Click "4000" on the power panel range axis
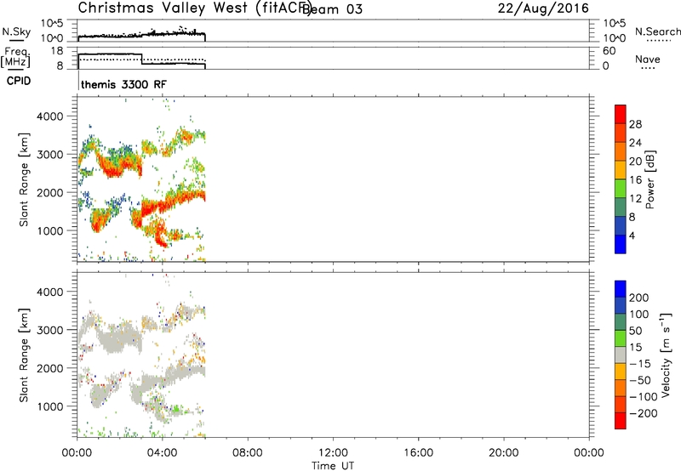The image size is (681, 471). pos(49,116)
